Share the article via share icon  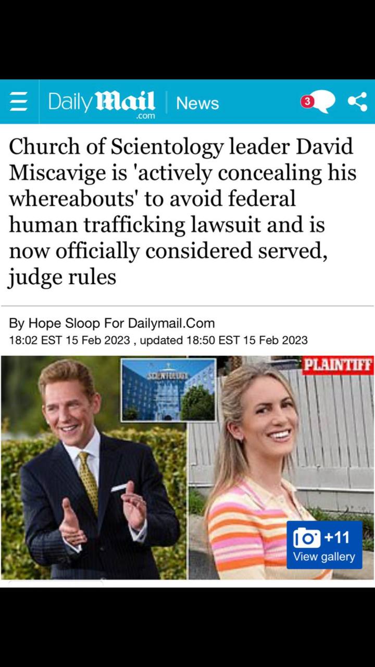pos(357,102)
